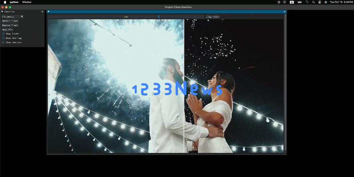Image resolution: width=354 pixels, height=177 pixels.
Task: Collapse the video viewer window triangle
Action: click(x=49, y=12)
